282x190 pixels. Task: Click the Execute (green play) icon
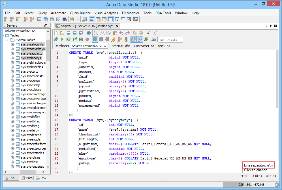click(62, 39)
